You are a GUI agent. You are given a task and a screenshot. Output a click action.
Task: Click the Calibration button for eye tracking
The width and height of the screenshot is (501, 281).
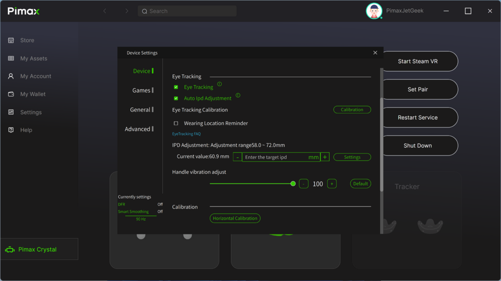(x=352, y=109)
